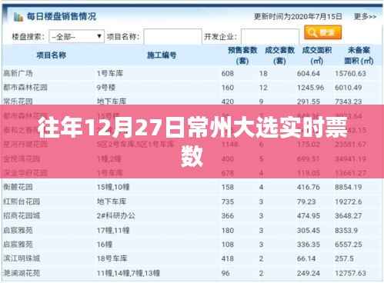Click the 18号车库 cell
Image resolution: width=384 pixels, height=283 pixels.
click(112, 258)
